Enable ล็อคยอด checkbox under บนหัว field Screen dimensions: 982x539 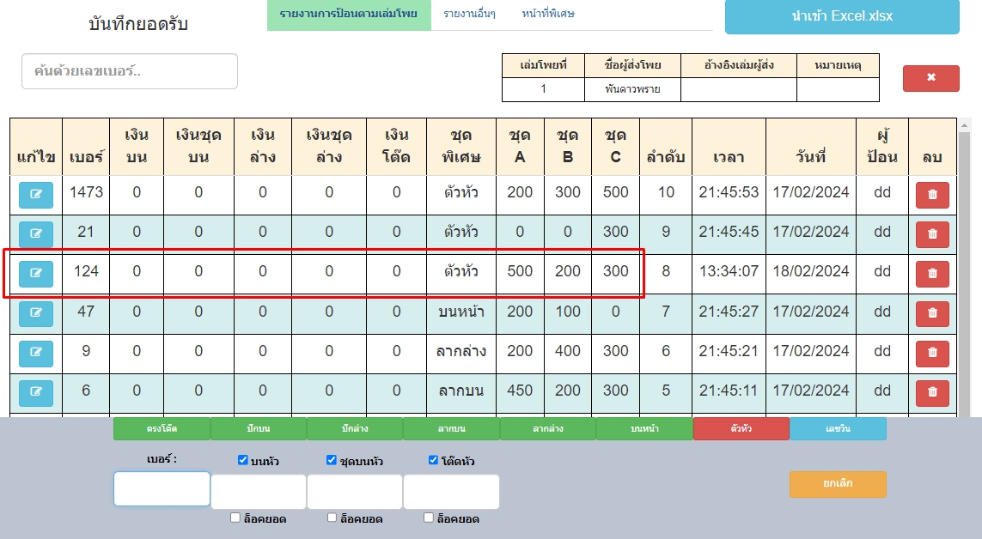point(235,518)
